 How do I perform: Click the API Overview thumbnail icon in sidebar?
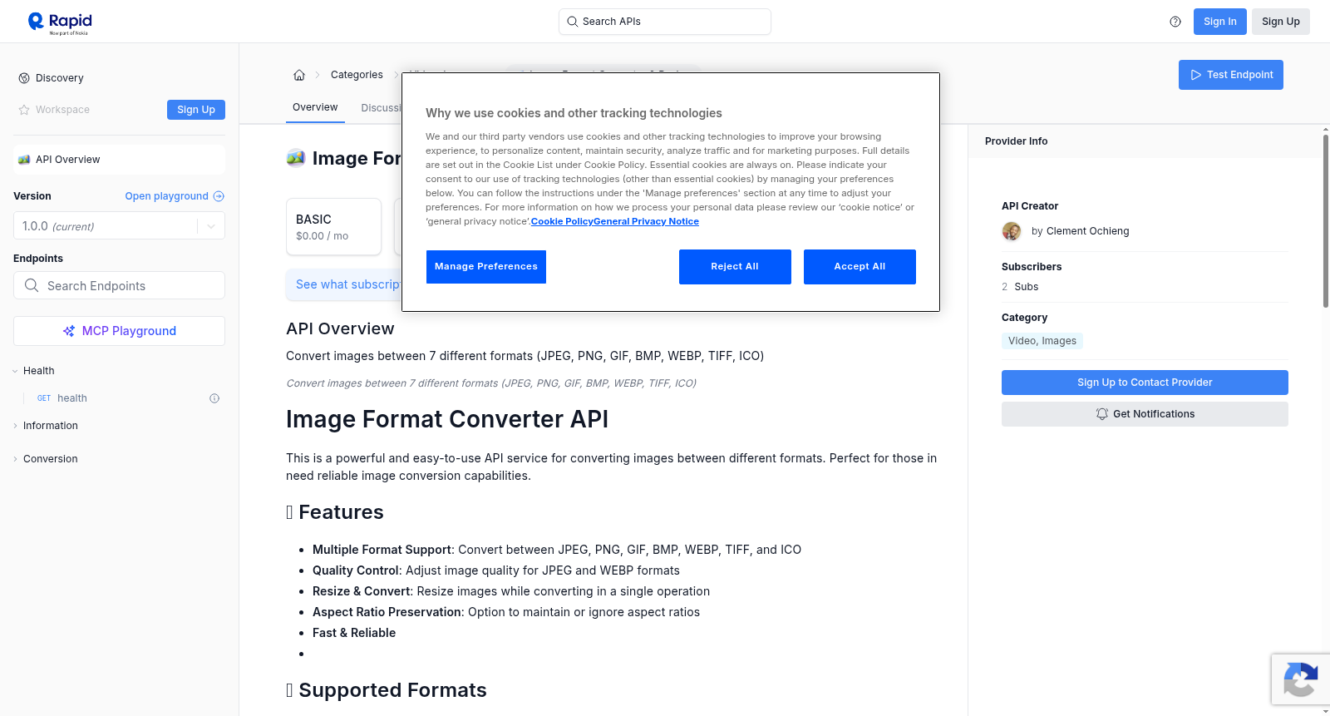point(24,160)
